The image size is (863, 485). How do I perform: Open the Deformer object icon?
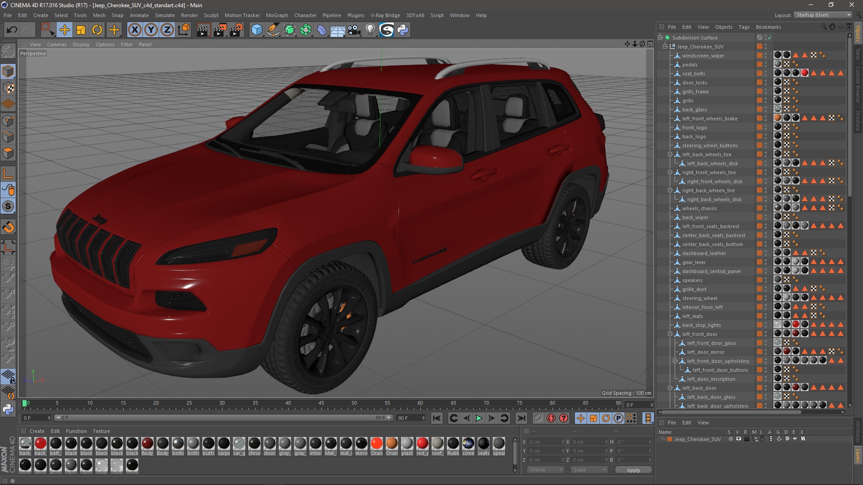[x=322, y=30]
